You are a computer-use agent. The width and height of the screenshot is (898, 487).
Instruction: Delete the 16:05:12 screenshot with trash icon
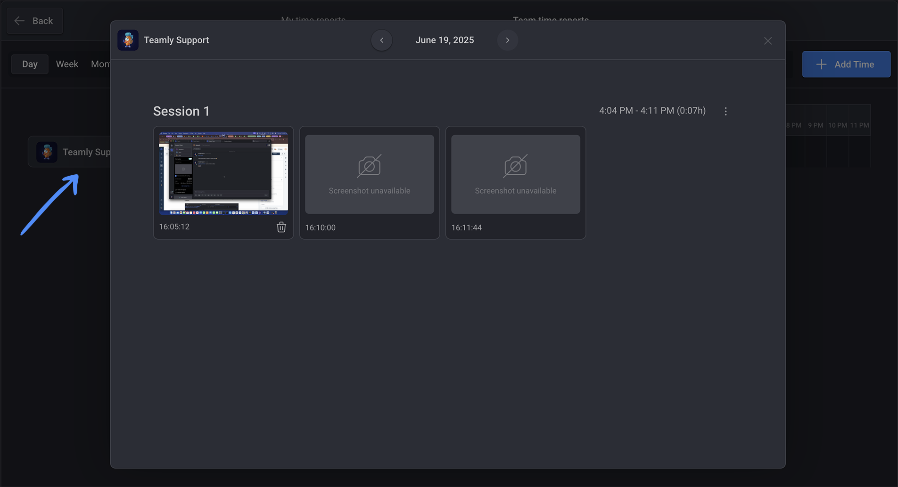tap(281, 227)
